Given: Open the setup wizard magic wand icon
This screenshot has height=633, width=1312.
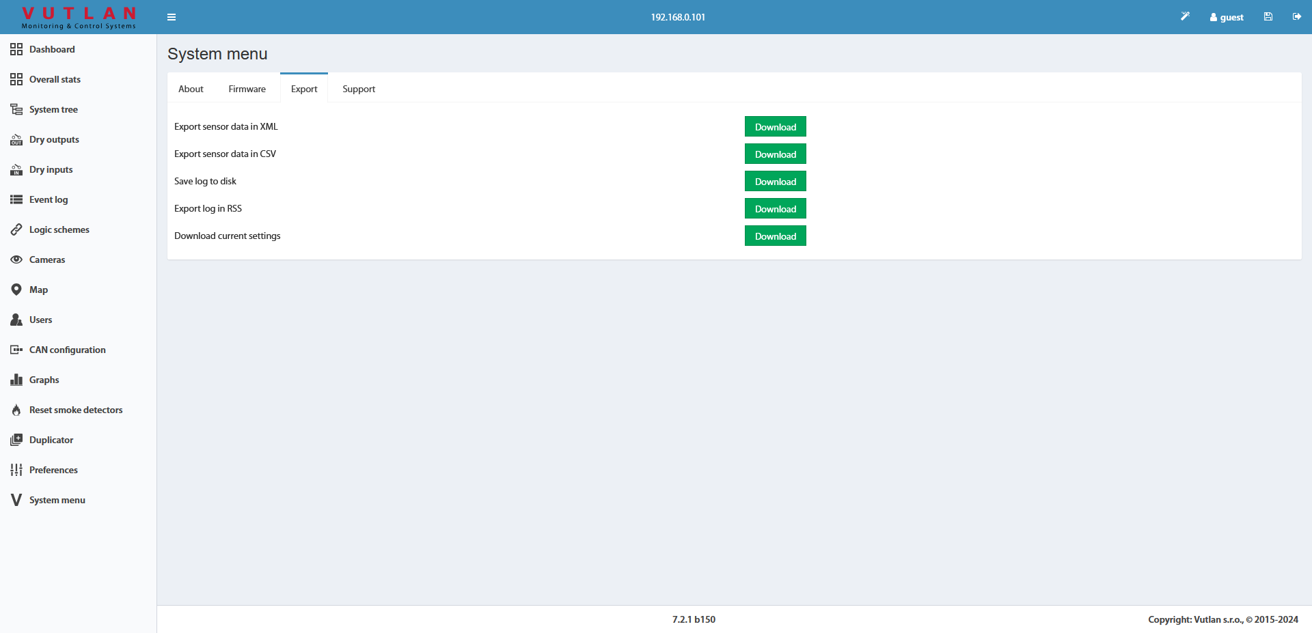Looking at the screenshot, I should pos(1186,16).
